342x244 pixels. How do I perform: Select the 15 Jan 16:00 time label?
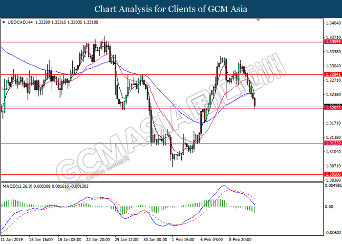pos(41,240)
